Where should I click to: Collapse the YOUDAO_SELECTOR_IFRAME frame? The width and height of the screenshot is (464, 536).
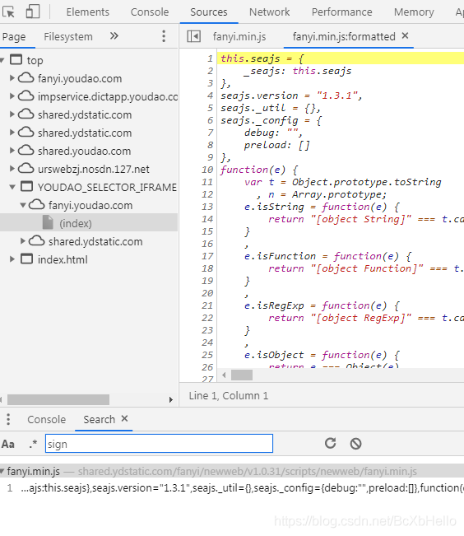tap(12, 187)
